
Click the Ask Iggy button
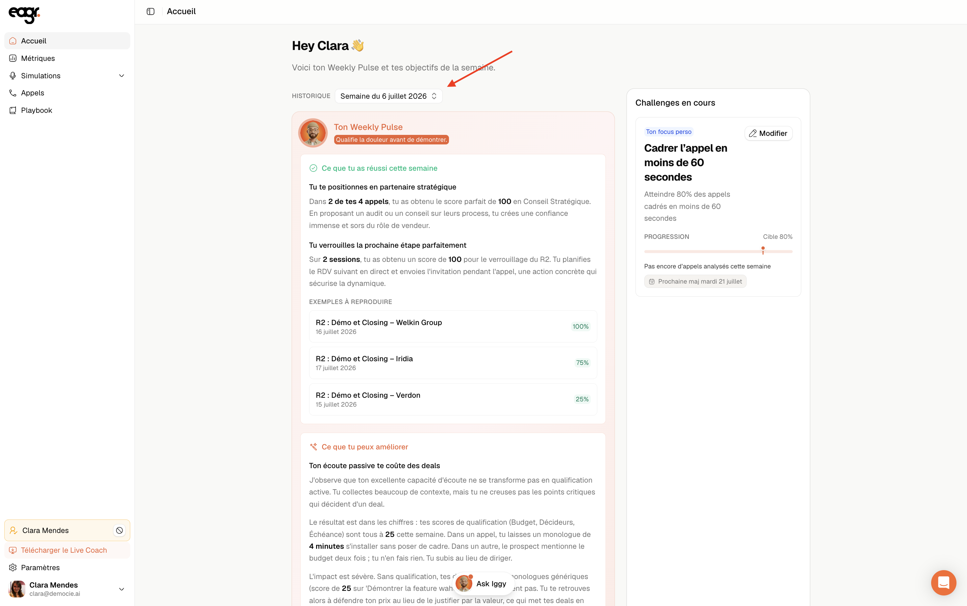[x=483, y=584]
